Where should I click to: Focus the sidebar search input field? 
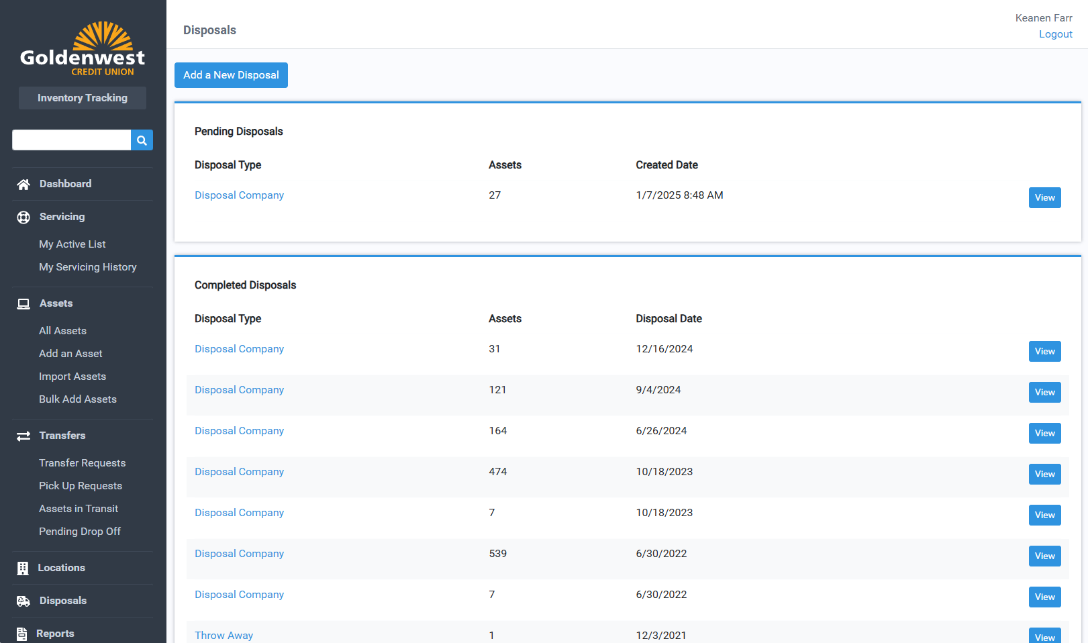click(71, 140)
